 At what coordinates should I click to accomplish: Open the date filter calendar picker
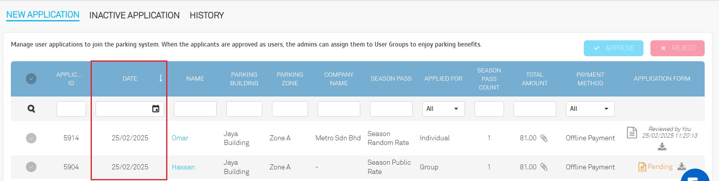tap(156, 109)
